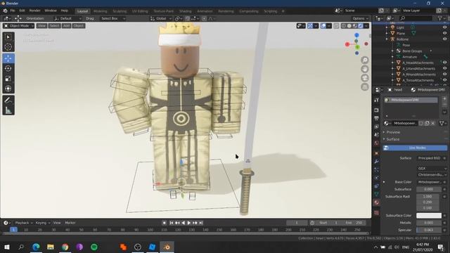450x253 pixels.
Task: Open Global transform orientation dropdown
Action: point(161,18)
